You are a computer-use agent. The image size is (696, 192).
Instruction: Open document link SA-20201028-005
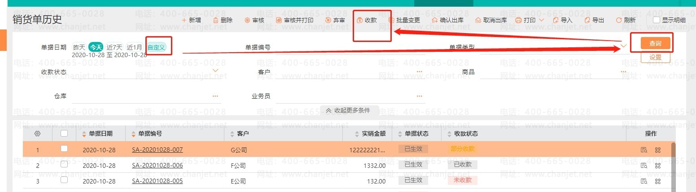pyautogui.click(x=158, y=181)
